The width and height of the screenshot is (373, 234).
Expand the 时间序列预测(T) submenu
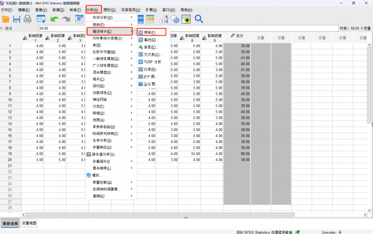pos(132,134)
